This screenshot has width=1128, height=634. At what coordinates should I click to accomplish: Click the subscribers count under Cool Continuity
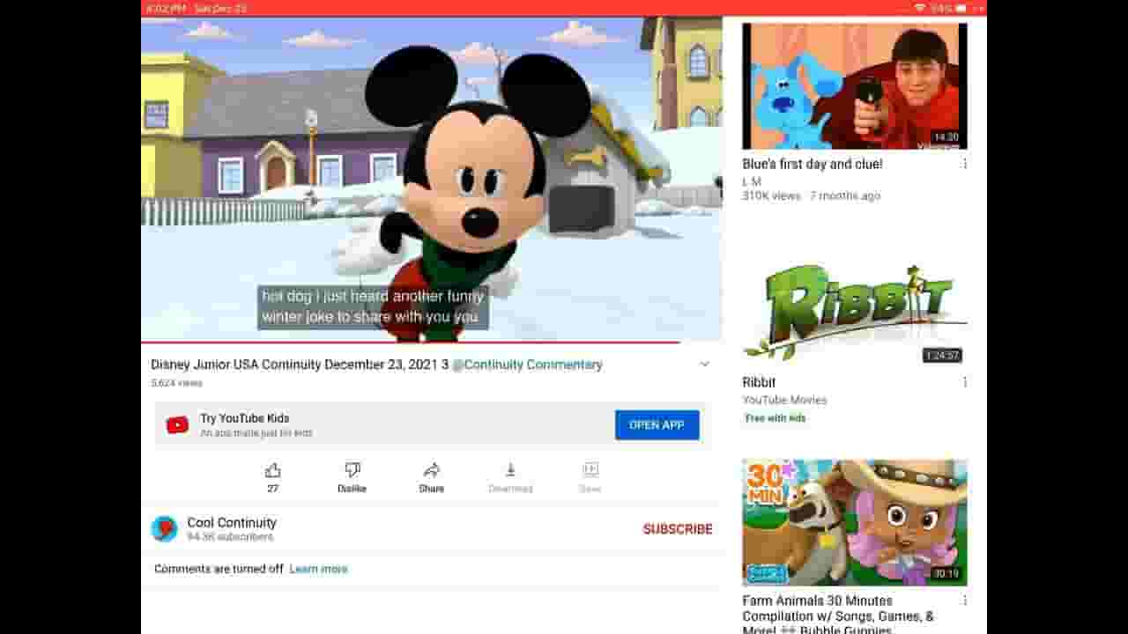[x=230, y=537]
